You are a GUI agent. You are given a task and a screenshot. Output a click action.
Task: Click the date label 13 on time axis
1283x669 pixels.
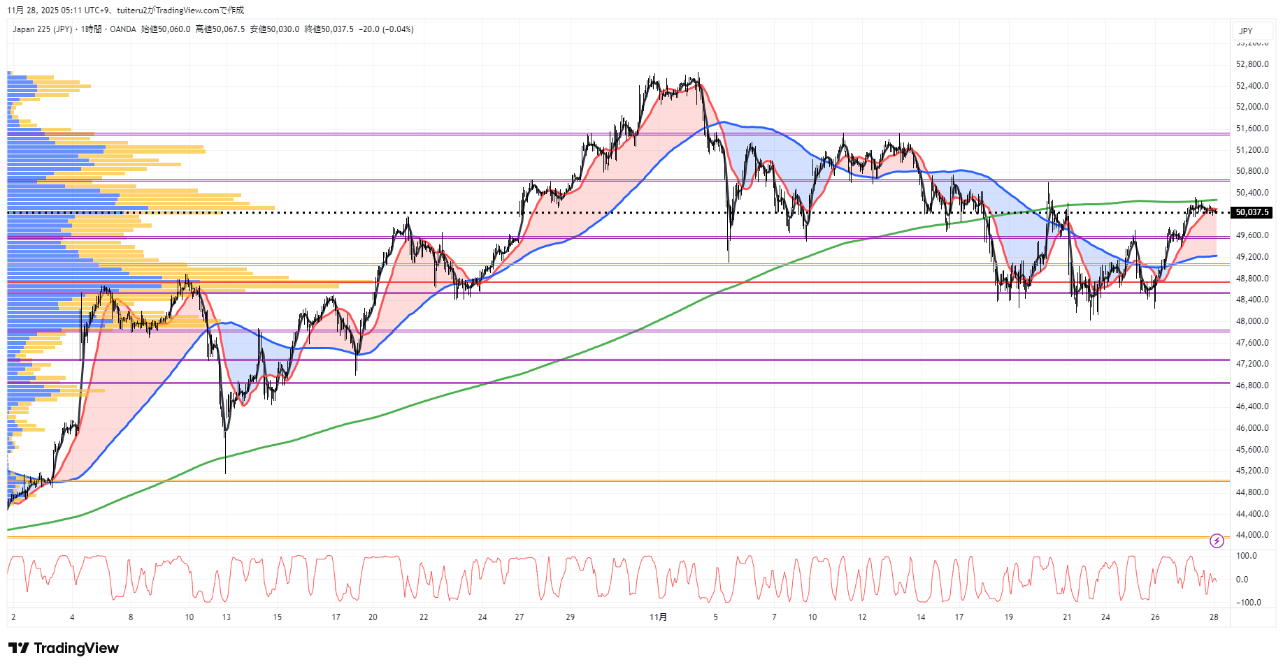(x=226, y=617)
